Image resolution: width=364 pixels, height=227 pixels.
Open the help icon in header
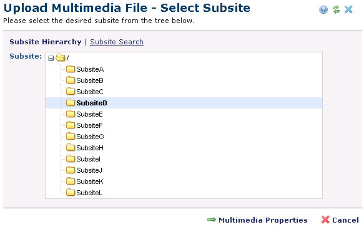coord(323,9)
